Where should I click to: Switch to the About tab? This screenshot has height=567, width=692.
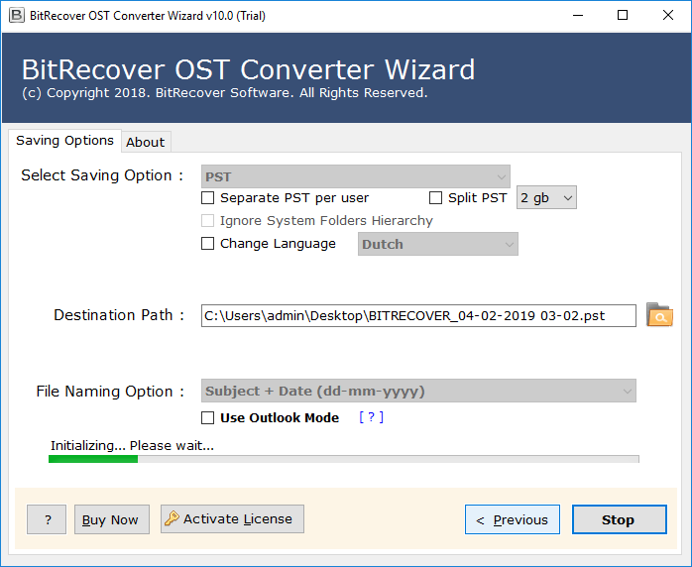145,142
